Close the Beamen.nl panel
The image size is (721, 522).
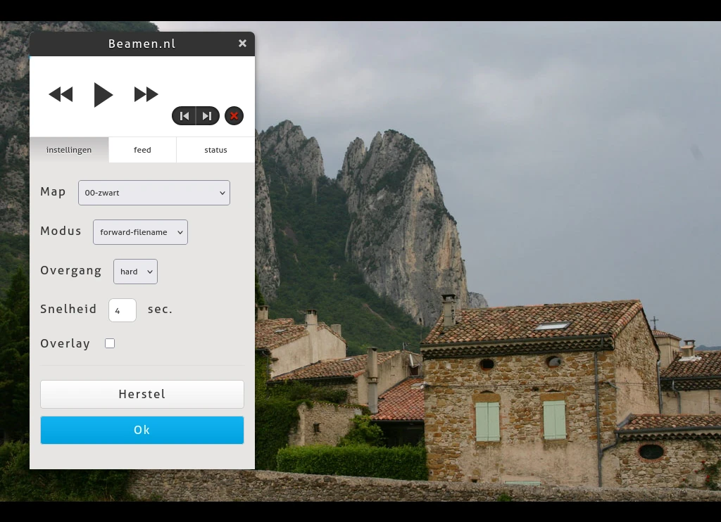pyautogui.click(x=242, y=44)
